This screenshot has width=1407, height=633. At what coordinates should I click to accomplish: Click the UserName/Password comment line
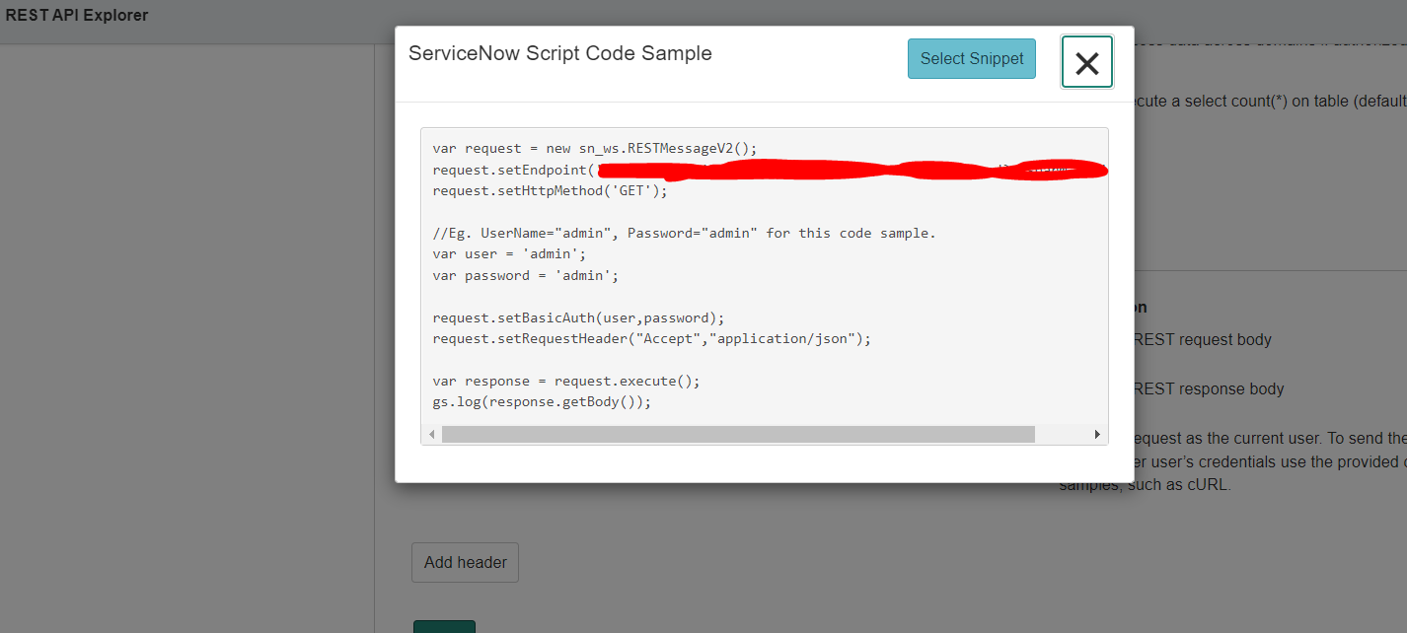(x=683, y=234)
